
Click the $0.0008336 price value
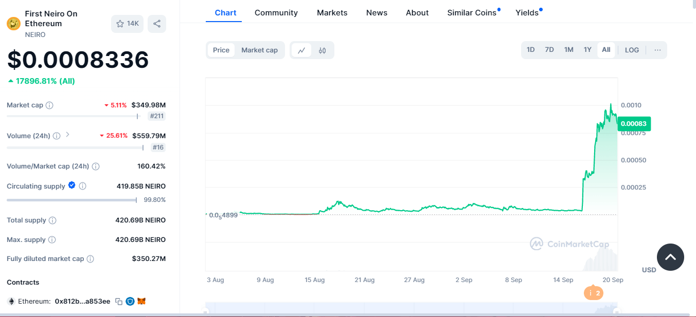78,60
